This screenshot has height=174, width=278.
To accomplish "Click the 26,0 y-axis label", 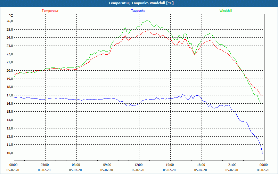I will pos(10,21).
